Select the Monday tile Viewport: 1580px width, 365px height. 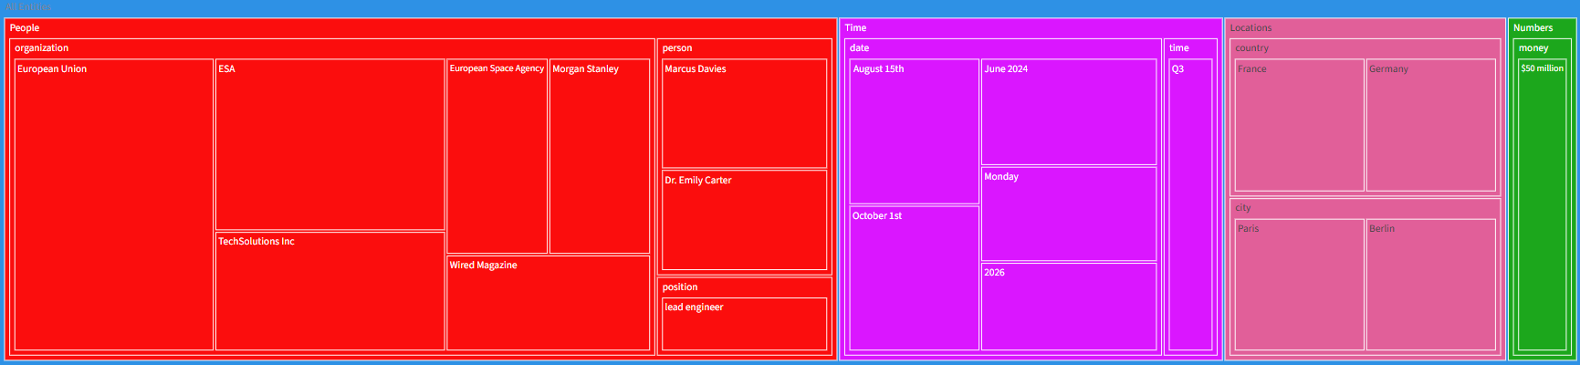click(x=1069, y=214)
